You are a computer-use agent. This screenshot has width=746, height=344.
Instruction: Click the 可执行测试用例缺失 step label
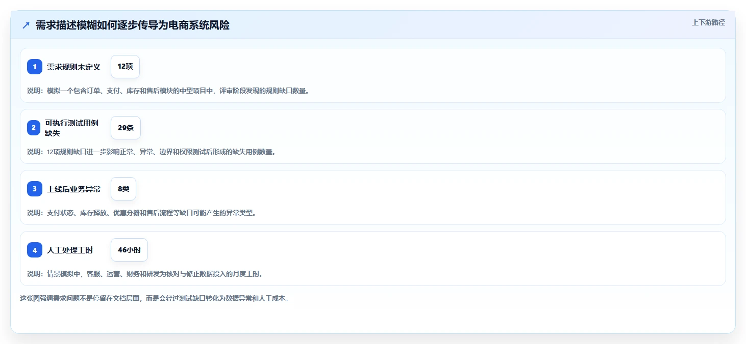71,128
